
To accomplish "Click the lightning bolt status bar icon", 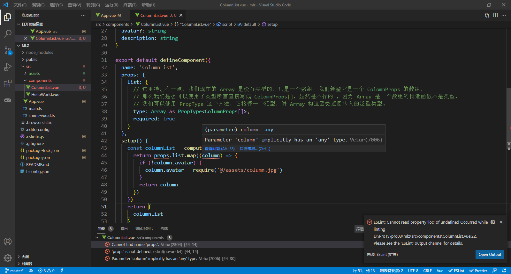I will (x=62, y=270).
